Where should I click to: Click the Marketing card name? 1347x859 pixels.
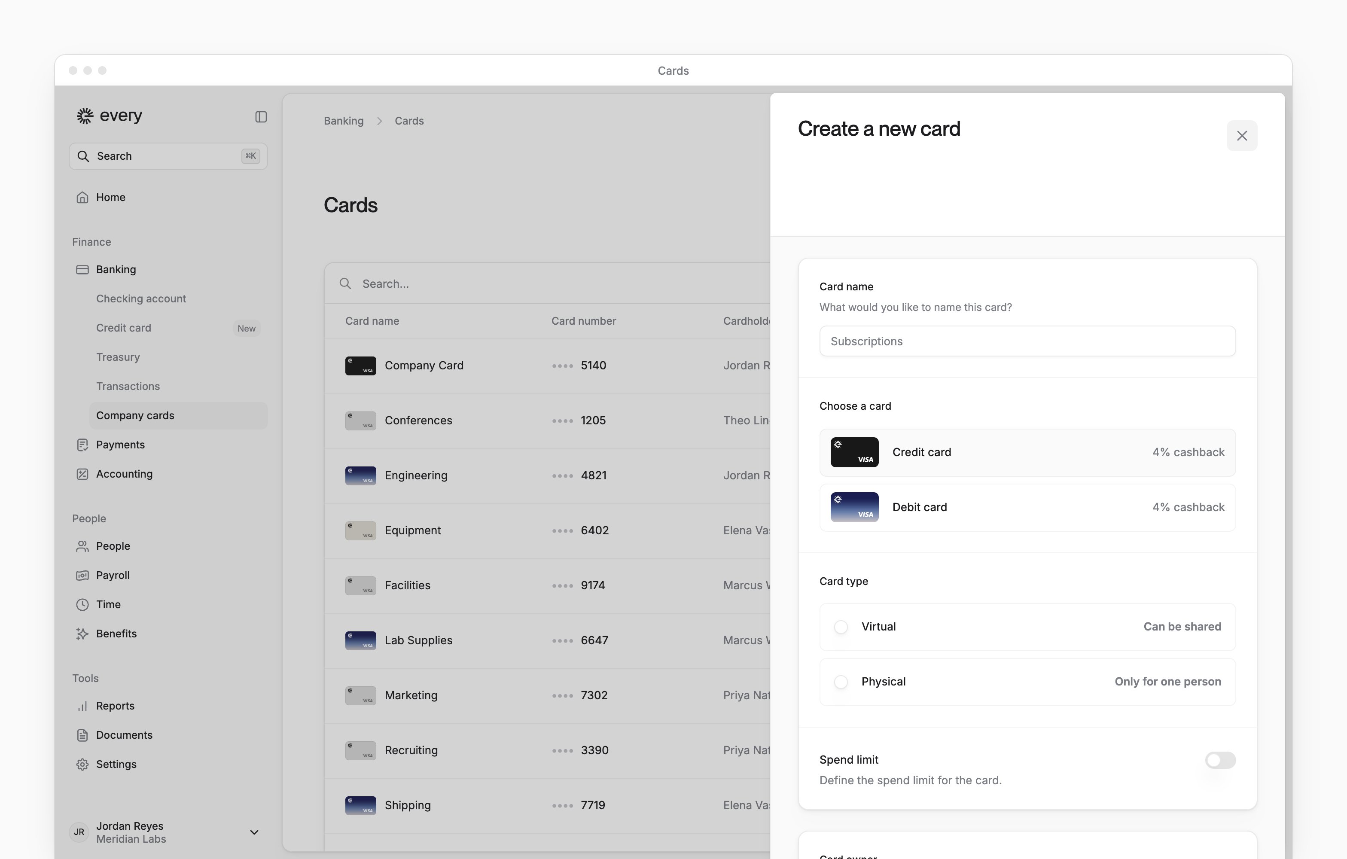coord(411,695)
